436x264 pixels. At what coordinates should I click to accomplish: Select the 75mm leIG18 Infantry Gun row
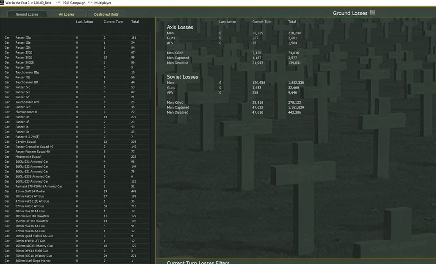point(76,256)
